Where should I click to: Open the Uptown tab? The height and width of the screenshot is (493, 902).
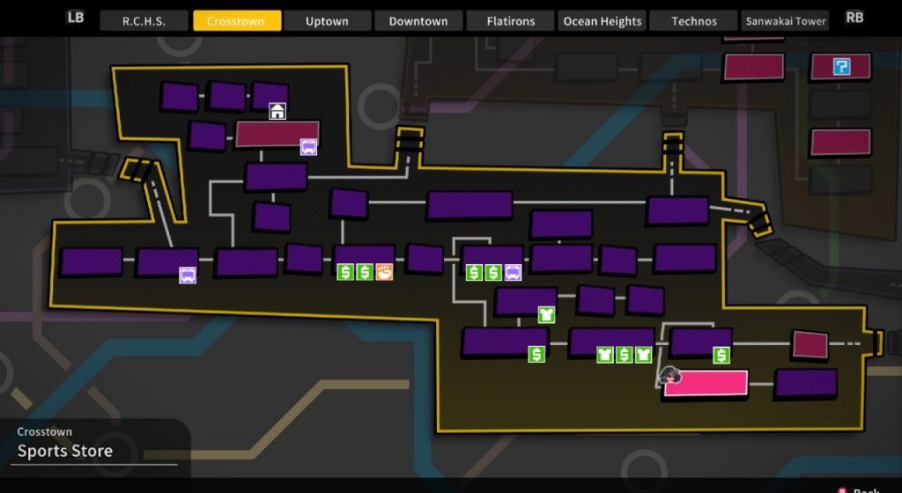tap(328, 21)
